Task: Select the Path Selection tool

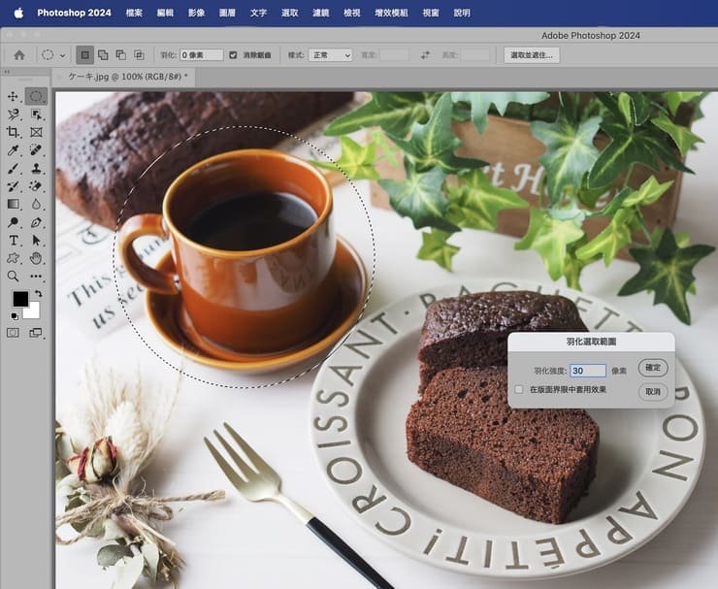Action: click(36, 241)
